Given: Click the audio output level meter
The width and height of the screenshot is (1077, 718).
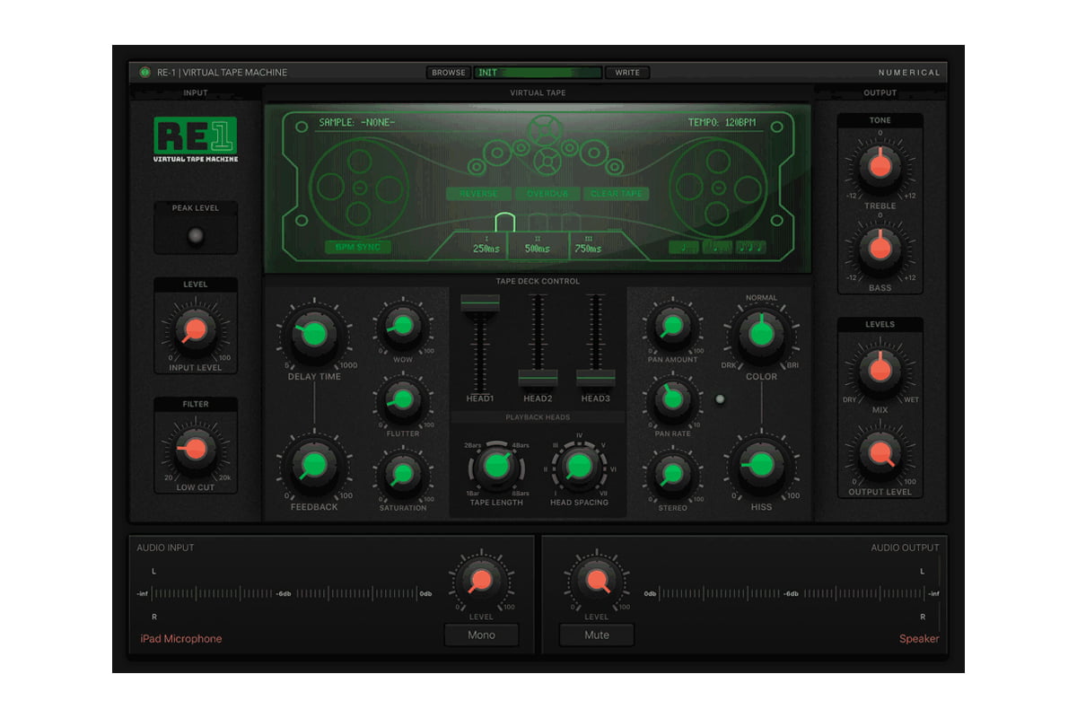Looking at the screenshot, I should point(791,593).
